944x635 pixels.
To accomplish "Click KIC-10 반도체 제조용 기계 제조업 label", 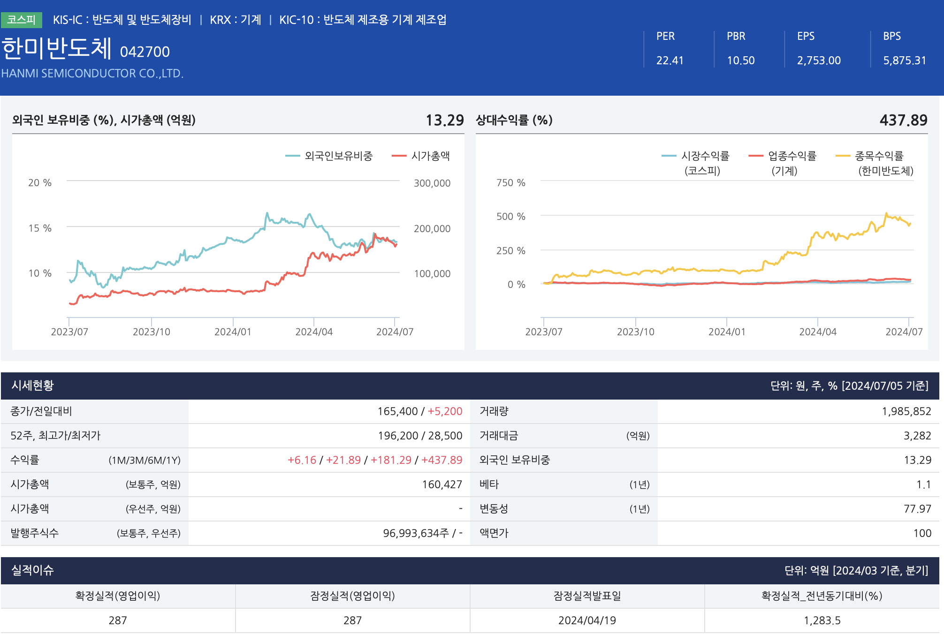I will 363,20.
